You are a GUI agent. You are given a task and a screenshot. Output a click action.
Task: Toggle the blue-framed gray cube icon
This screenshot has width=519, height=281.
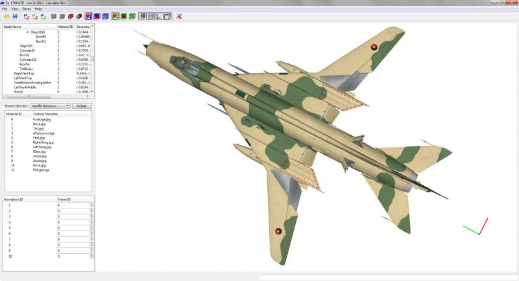click(x=105, y=16)
